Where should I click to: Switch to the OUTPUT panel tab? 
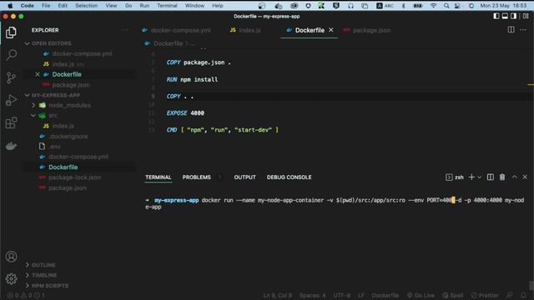tap(244, 177)
